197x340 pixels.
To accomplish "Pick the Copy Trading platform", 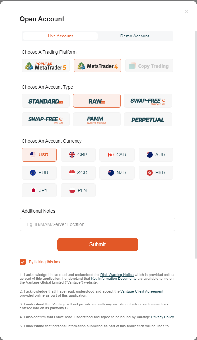I will click(x=149, y=65).
